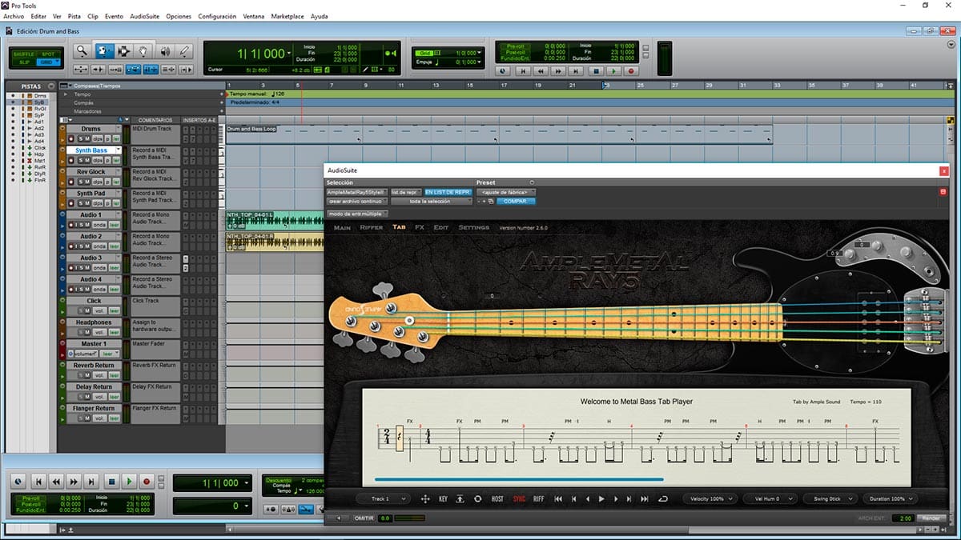
Task: Mute the Drums track
Action: (x=86, y=138)
